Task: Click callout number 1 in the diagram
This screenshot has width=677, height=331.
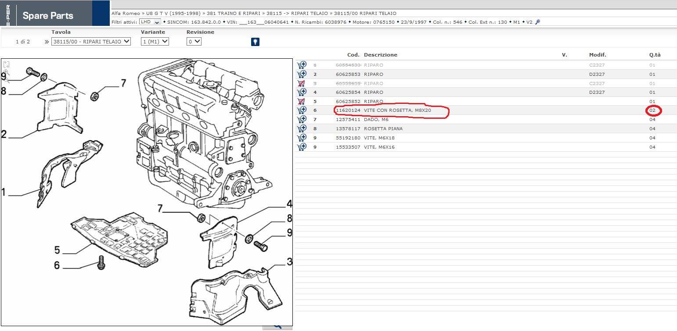Action: pyautogui.click(x=4, y=192)
